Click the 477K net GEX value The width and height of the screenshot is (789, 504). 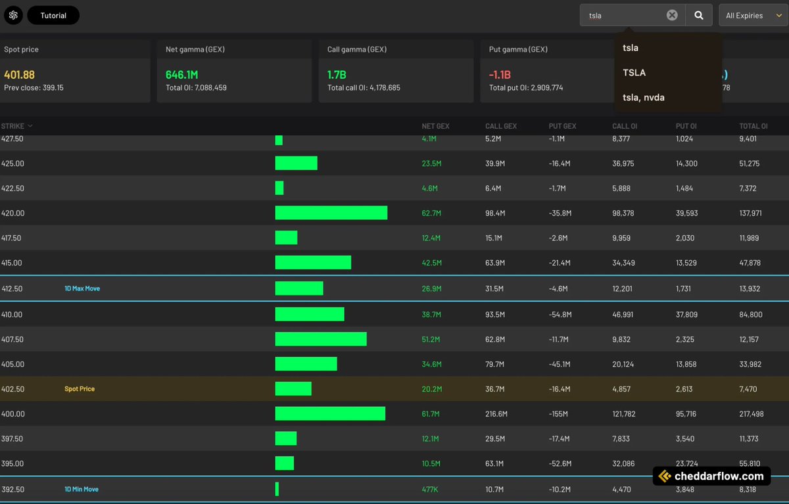[431, 490]
